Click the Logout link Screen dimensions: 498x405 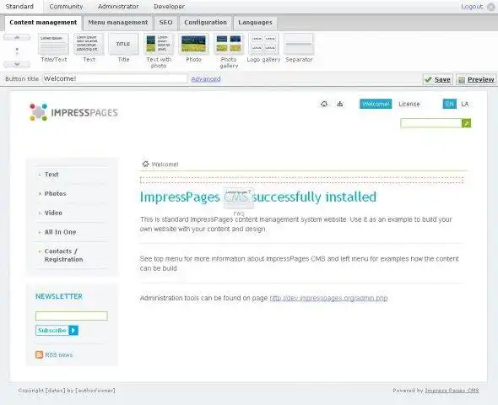click(472, 7)
